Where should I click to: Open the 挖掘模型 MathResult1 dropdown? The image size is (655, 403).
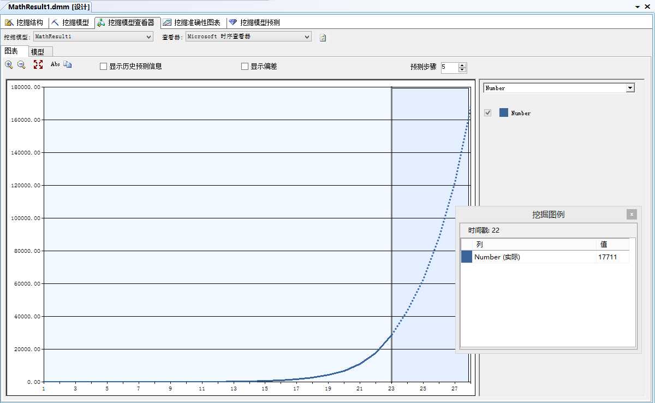point(93,37)
